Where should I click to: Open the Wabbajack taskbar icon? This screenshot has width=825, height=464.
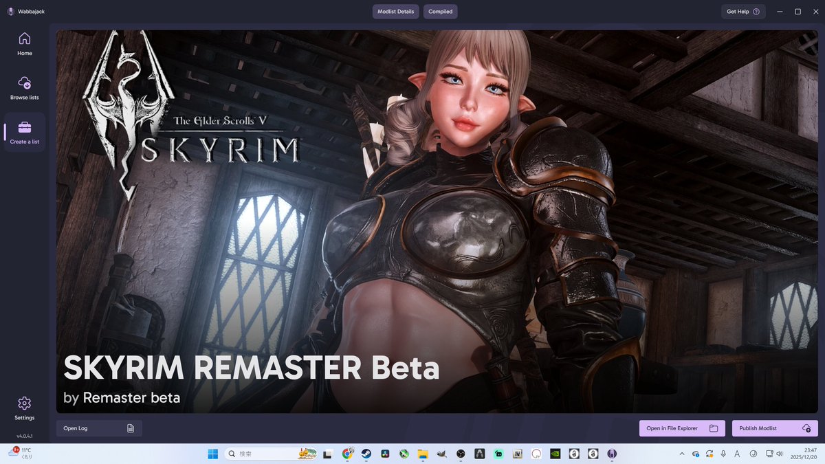[612, 454]
